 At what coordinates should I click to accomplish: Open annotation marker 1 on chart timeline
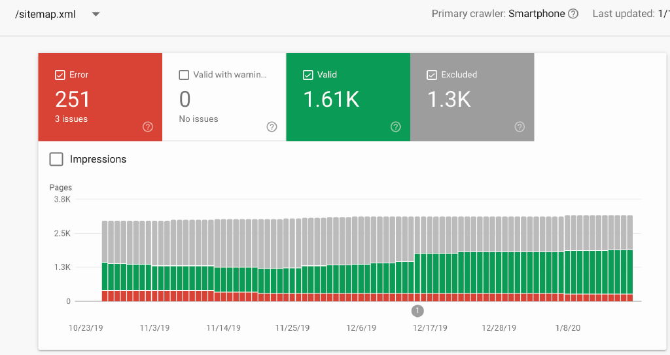click(x=418, y=310)
